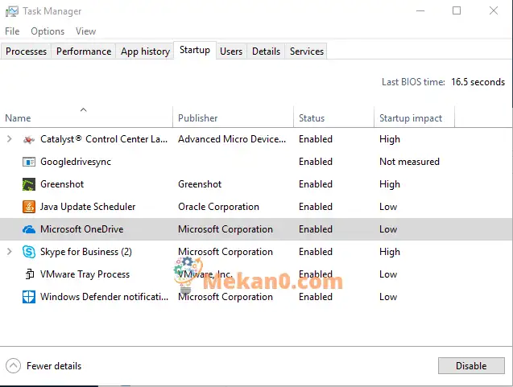Click the Googledrivesync app icon
The width and height of the screenshot is (513, 387).
tap(29, 162)
